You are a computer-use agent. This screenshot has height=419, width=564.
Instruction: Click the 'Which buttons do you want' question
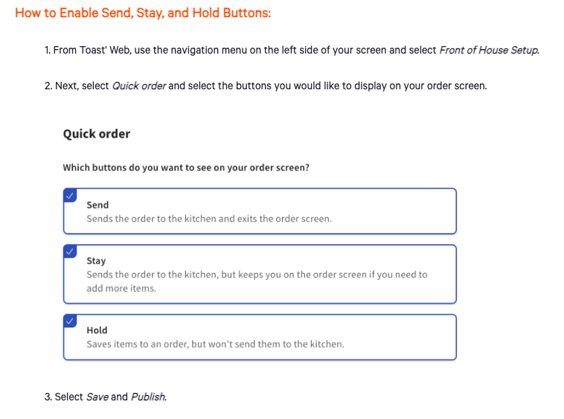pyautogui.click(x=186, y=167)
